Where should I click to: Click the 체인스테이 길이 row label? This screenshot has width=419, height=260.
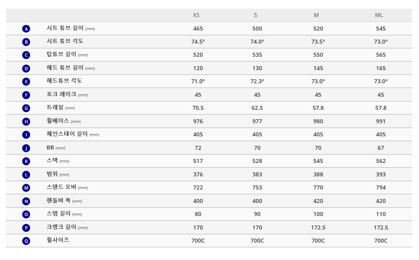[67, 134]
